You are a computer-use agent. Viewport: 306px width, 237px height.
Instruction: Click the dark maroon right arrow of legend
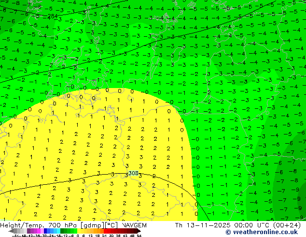click(139, 231)
